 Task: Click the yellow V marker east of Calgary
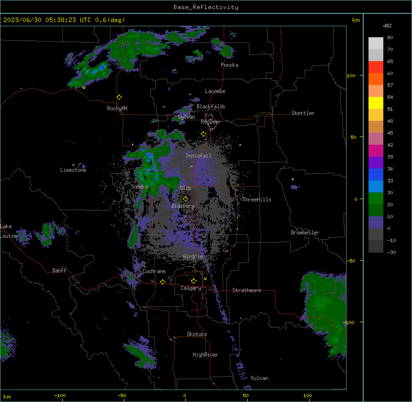coord(205,279)
